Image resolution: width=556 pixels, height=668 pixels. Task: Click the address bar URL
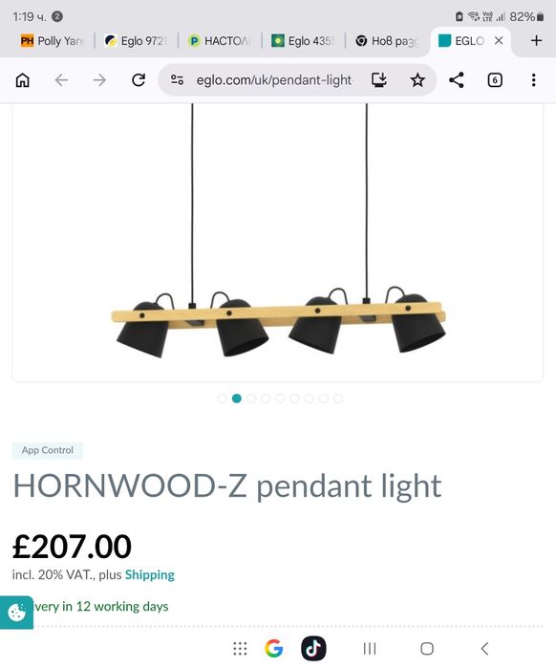tap(274, 80)
